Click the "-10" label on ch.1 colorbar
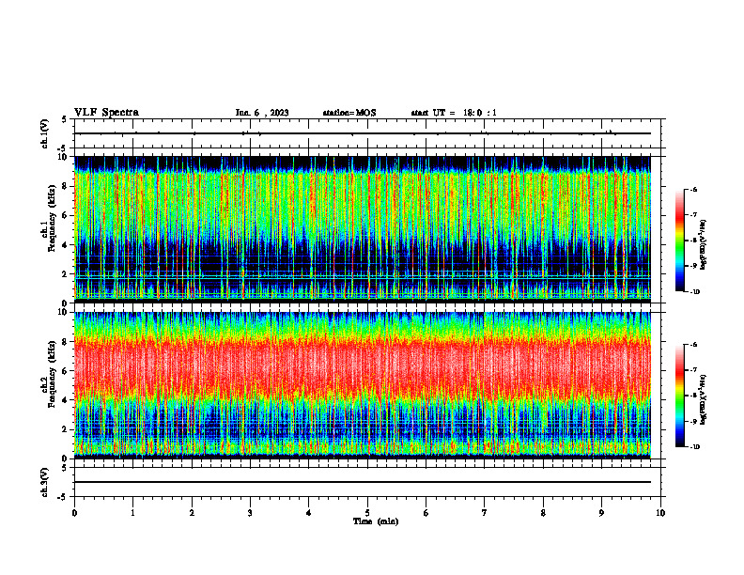 (695, 292)
